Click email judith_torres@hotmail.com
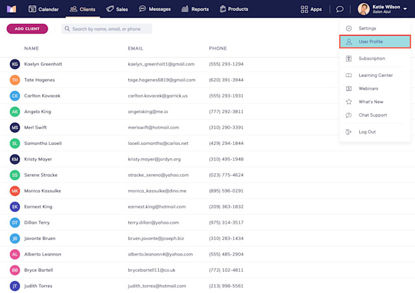 tap(157, 286)
